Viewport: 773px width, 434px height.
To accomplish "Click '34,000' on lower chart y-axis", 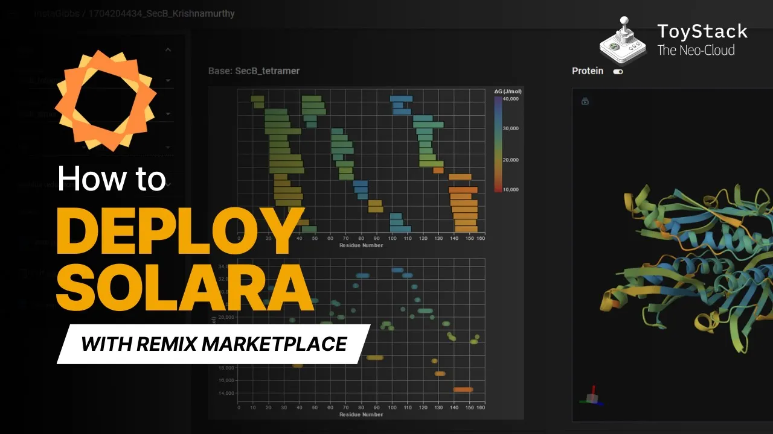I will (x=226, y=266).
